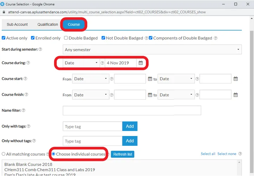254x176 pixels.
Task: Show help icon after All matching courses
Action: coord(47,154)
